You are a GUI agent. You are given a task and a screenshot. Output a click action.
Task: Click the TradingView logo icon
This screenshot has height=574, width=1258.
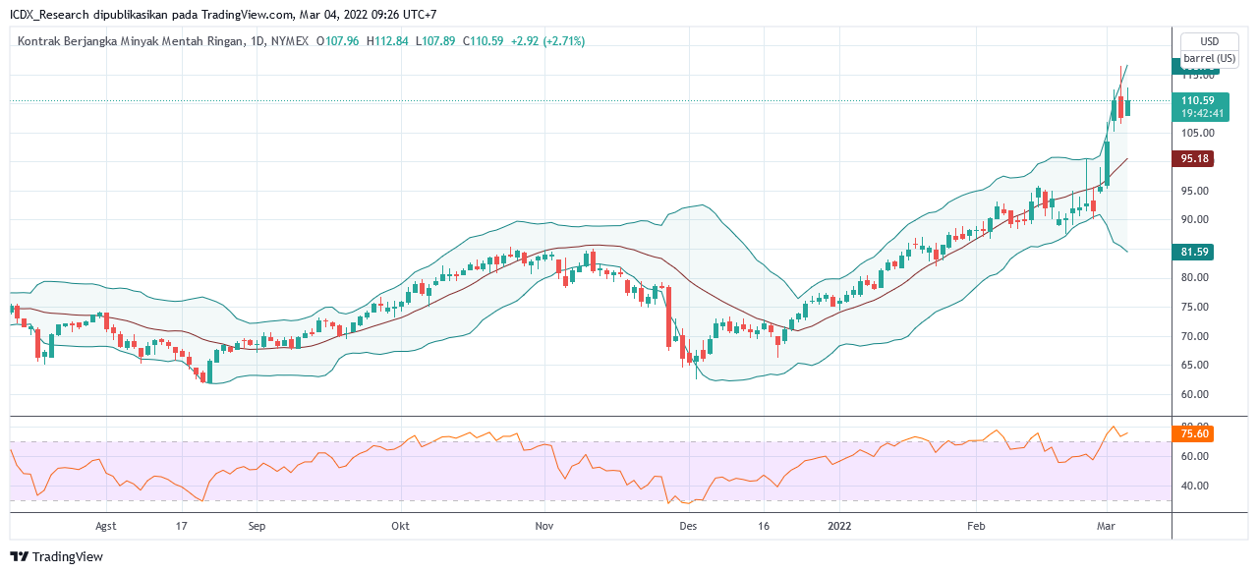coord(20,556)
